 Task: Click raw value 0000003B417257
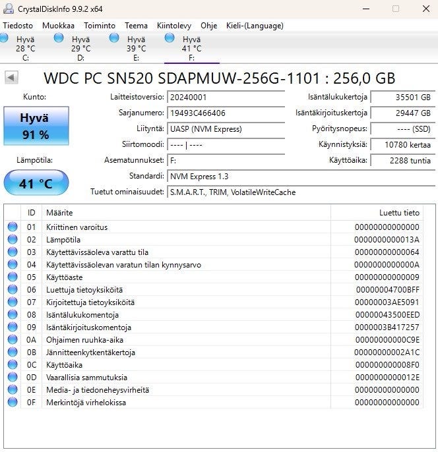pyautogui.click(x=387, y=327)
